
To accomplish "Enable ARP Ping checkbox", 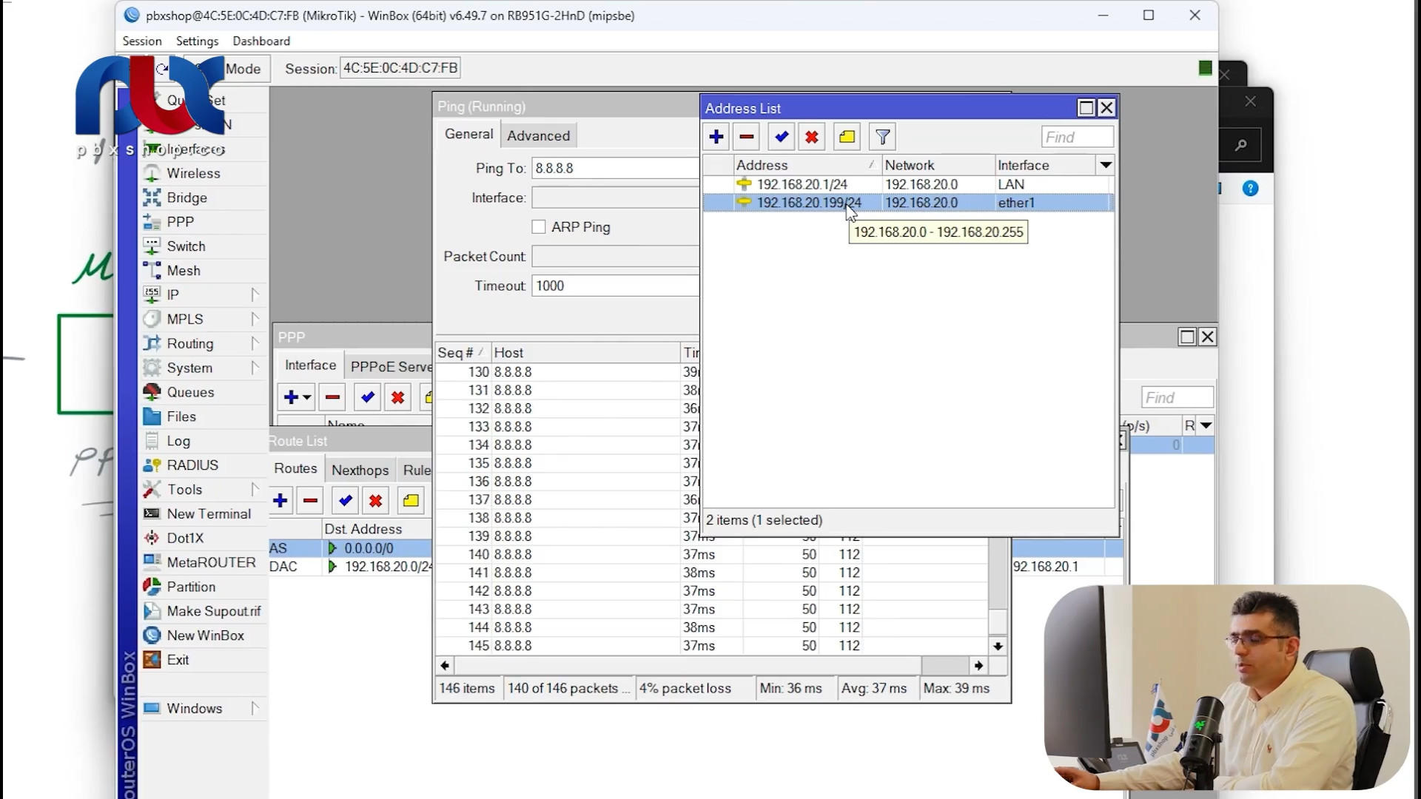I will coord(539,227).
